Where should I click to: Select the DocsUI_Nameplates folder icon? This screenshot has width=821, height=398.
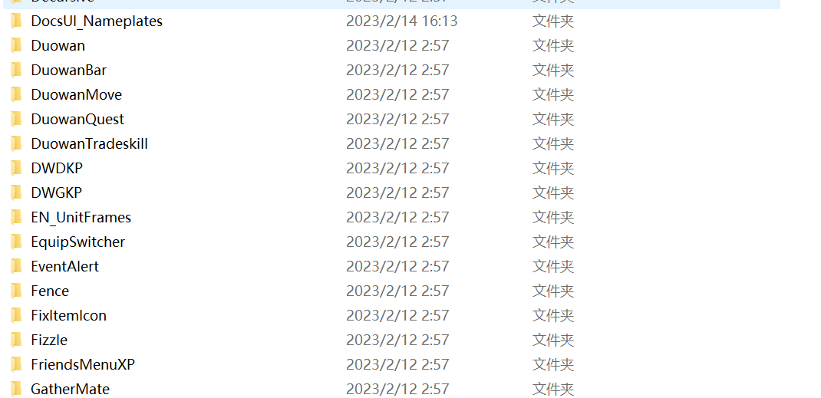pyautogui.click(x=16, y=21)
